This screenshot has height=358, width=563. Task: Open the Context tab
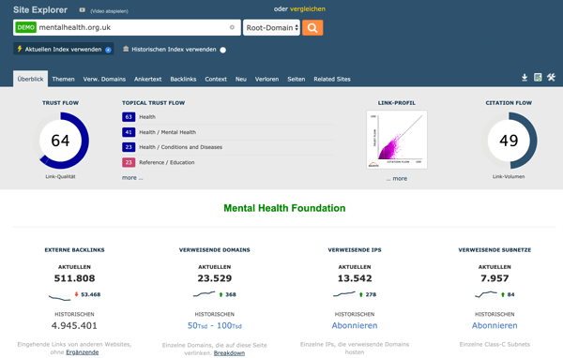point(216,79)
